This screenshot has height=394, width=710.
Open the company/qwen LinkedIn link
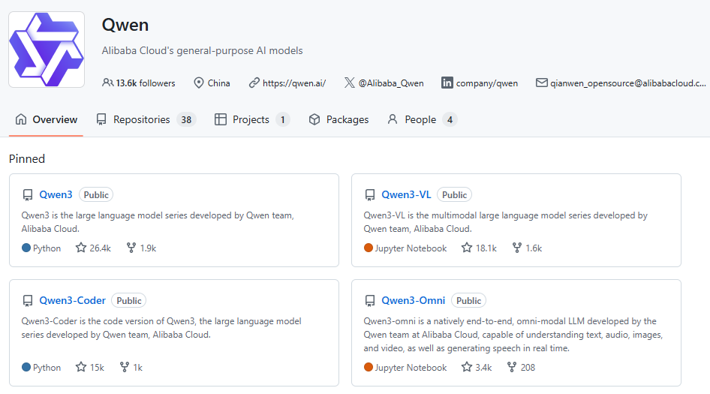487,83
